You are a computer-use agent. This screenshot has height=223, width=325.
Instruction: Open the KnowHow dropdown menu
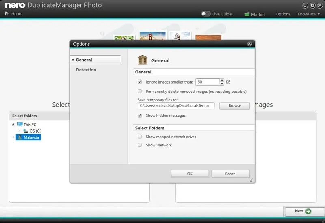tap(308, 14)
